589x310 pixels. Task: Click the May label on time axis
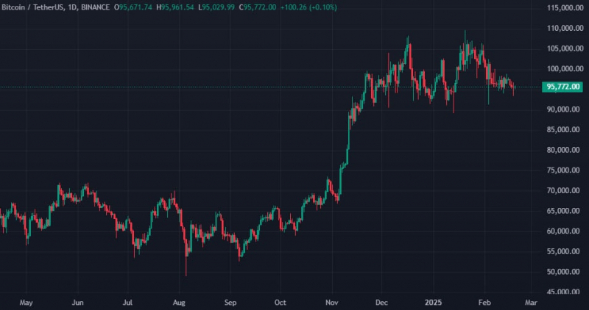pyautogui.click(x=26, y=303)
